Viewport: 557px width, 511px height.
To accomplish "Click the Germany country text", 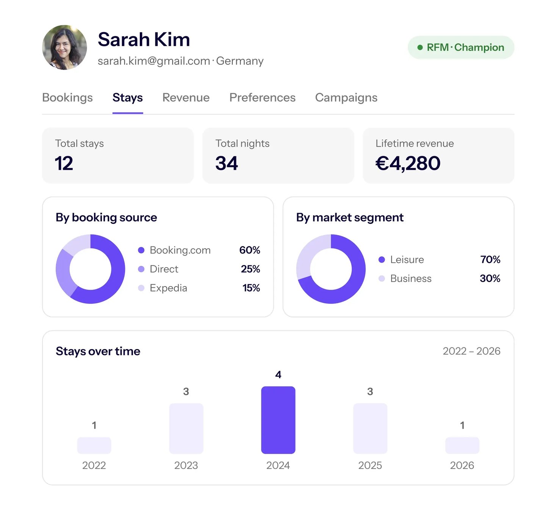I will (240, 61).
